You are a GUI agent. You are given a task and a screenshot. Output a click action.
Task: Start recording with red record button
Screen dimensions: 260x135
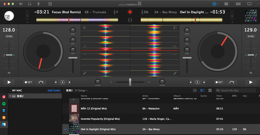point(130,12)
